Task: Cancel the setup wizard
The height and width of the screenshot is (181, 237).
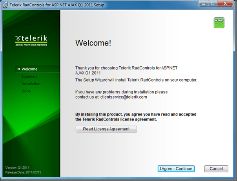Action: click(x=216, y=168)
